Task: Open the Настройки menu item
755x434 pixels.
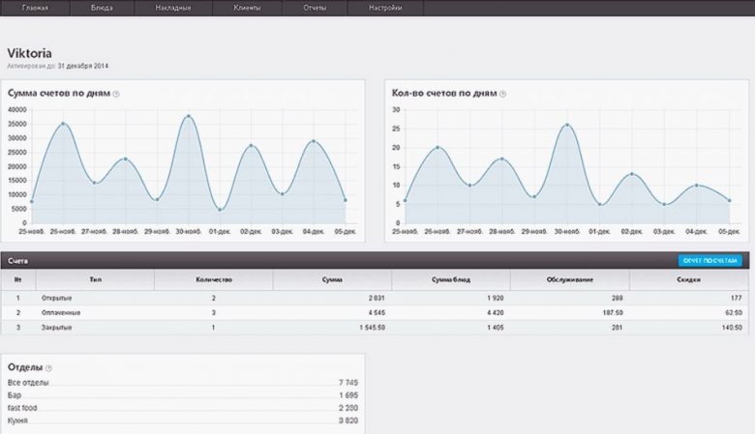Action: (x=385, y=8)
